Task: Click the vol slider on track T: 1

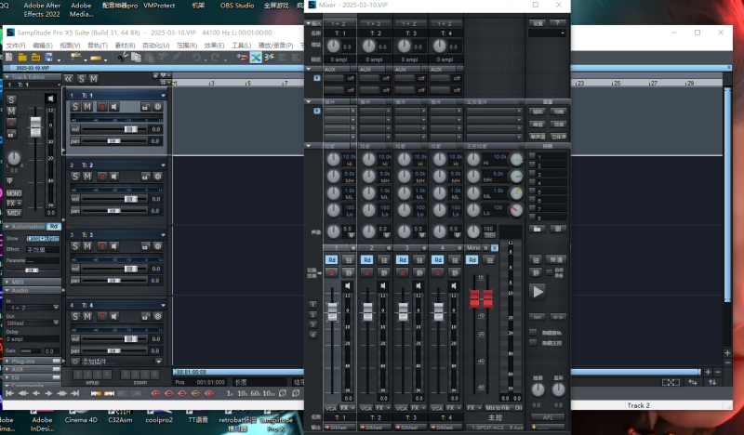Action: (x=113, y=129)
